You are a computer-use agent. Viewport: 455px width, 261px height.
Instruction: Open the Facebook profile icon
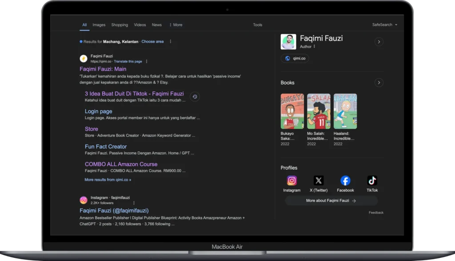click(x=345, y=181)
